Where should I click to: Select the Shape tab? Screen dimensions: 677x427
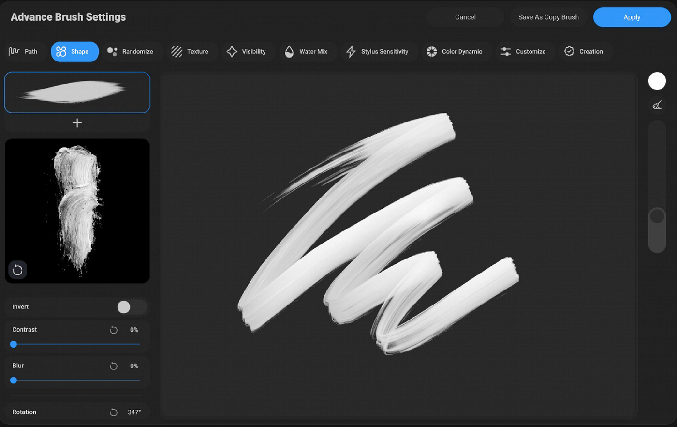[74, 51]
